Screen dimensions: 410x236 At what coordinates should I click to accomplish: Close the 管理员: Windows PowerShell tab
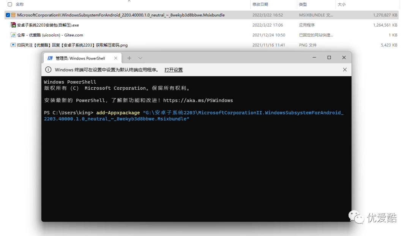[x=115, y=58]
